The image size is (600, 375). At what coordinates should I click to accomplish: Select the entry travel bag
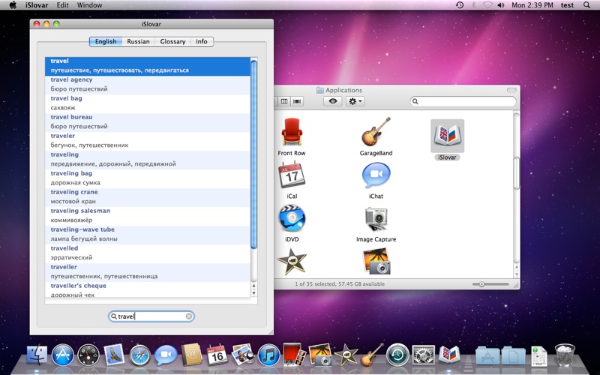click(x=148, y=103)
